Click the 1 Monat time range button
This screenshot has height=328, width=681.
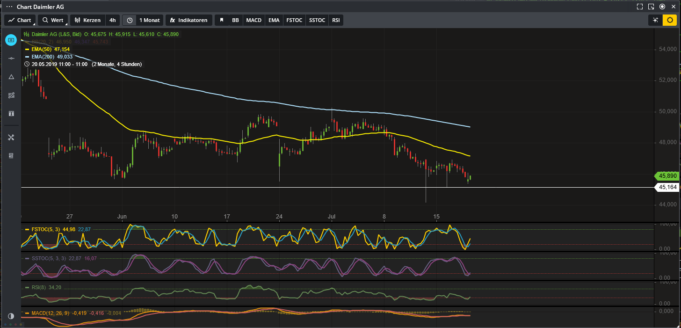pyautogui.click(x=149, y=20)
